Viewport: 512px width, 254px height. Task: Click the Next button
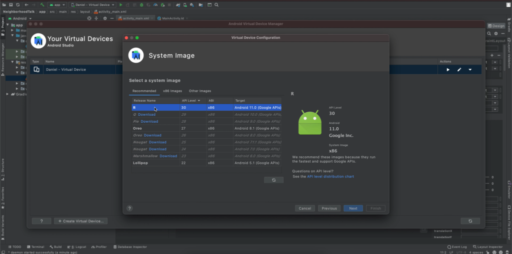353,209
